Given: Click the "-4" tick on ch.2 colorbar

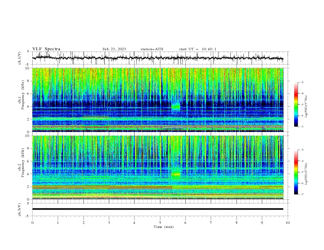Looking at the screenshot, I should (301, 161).
